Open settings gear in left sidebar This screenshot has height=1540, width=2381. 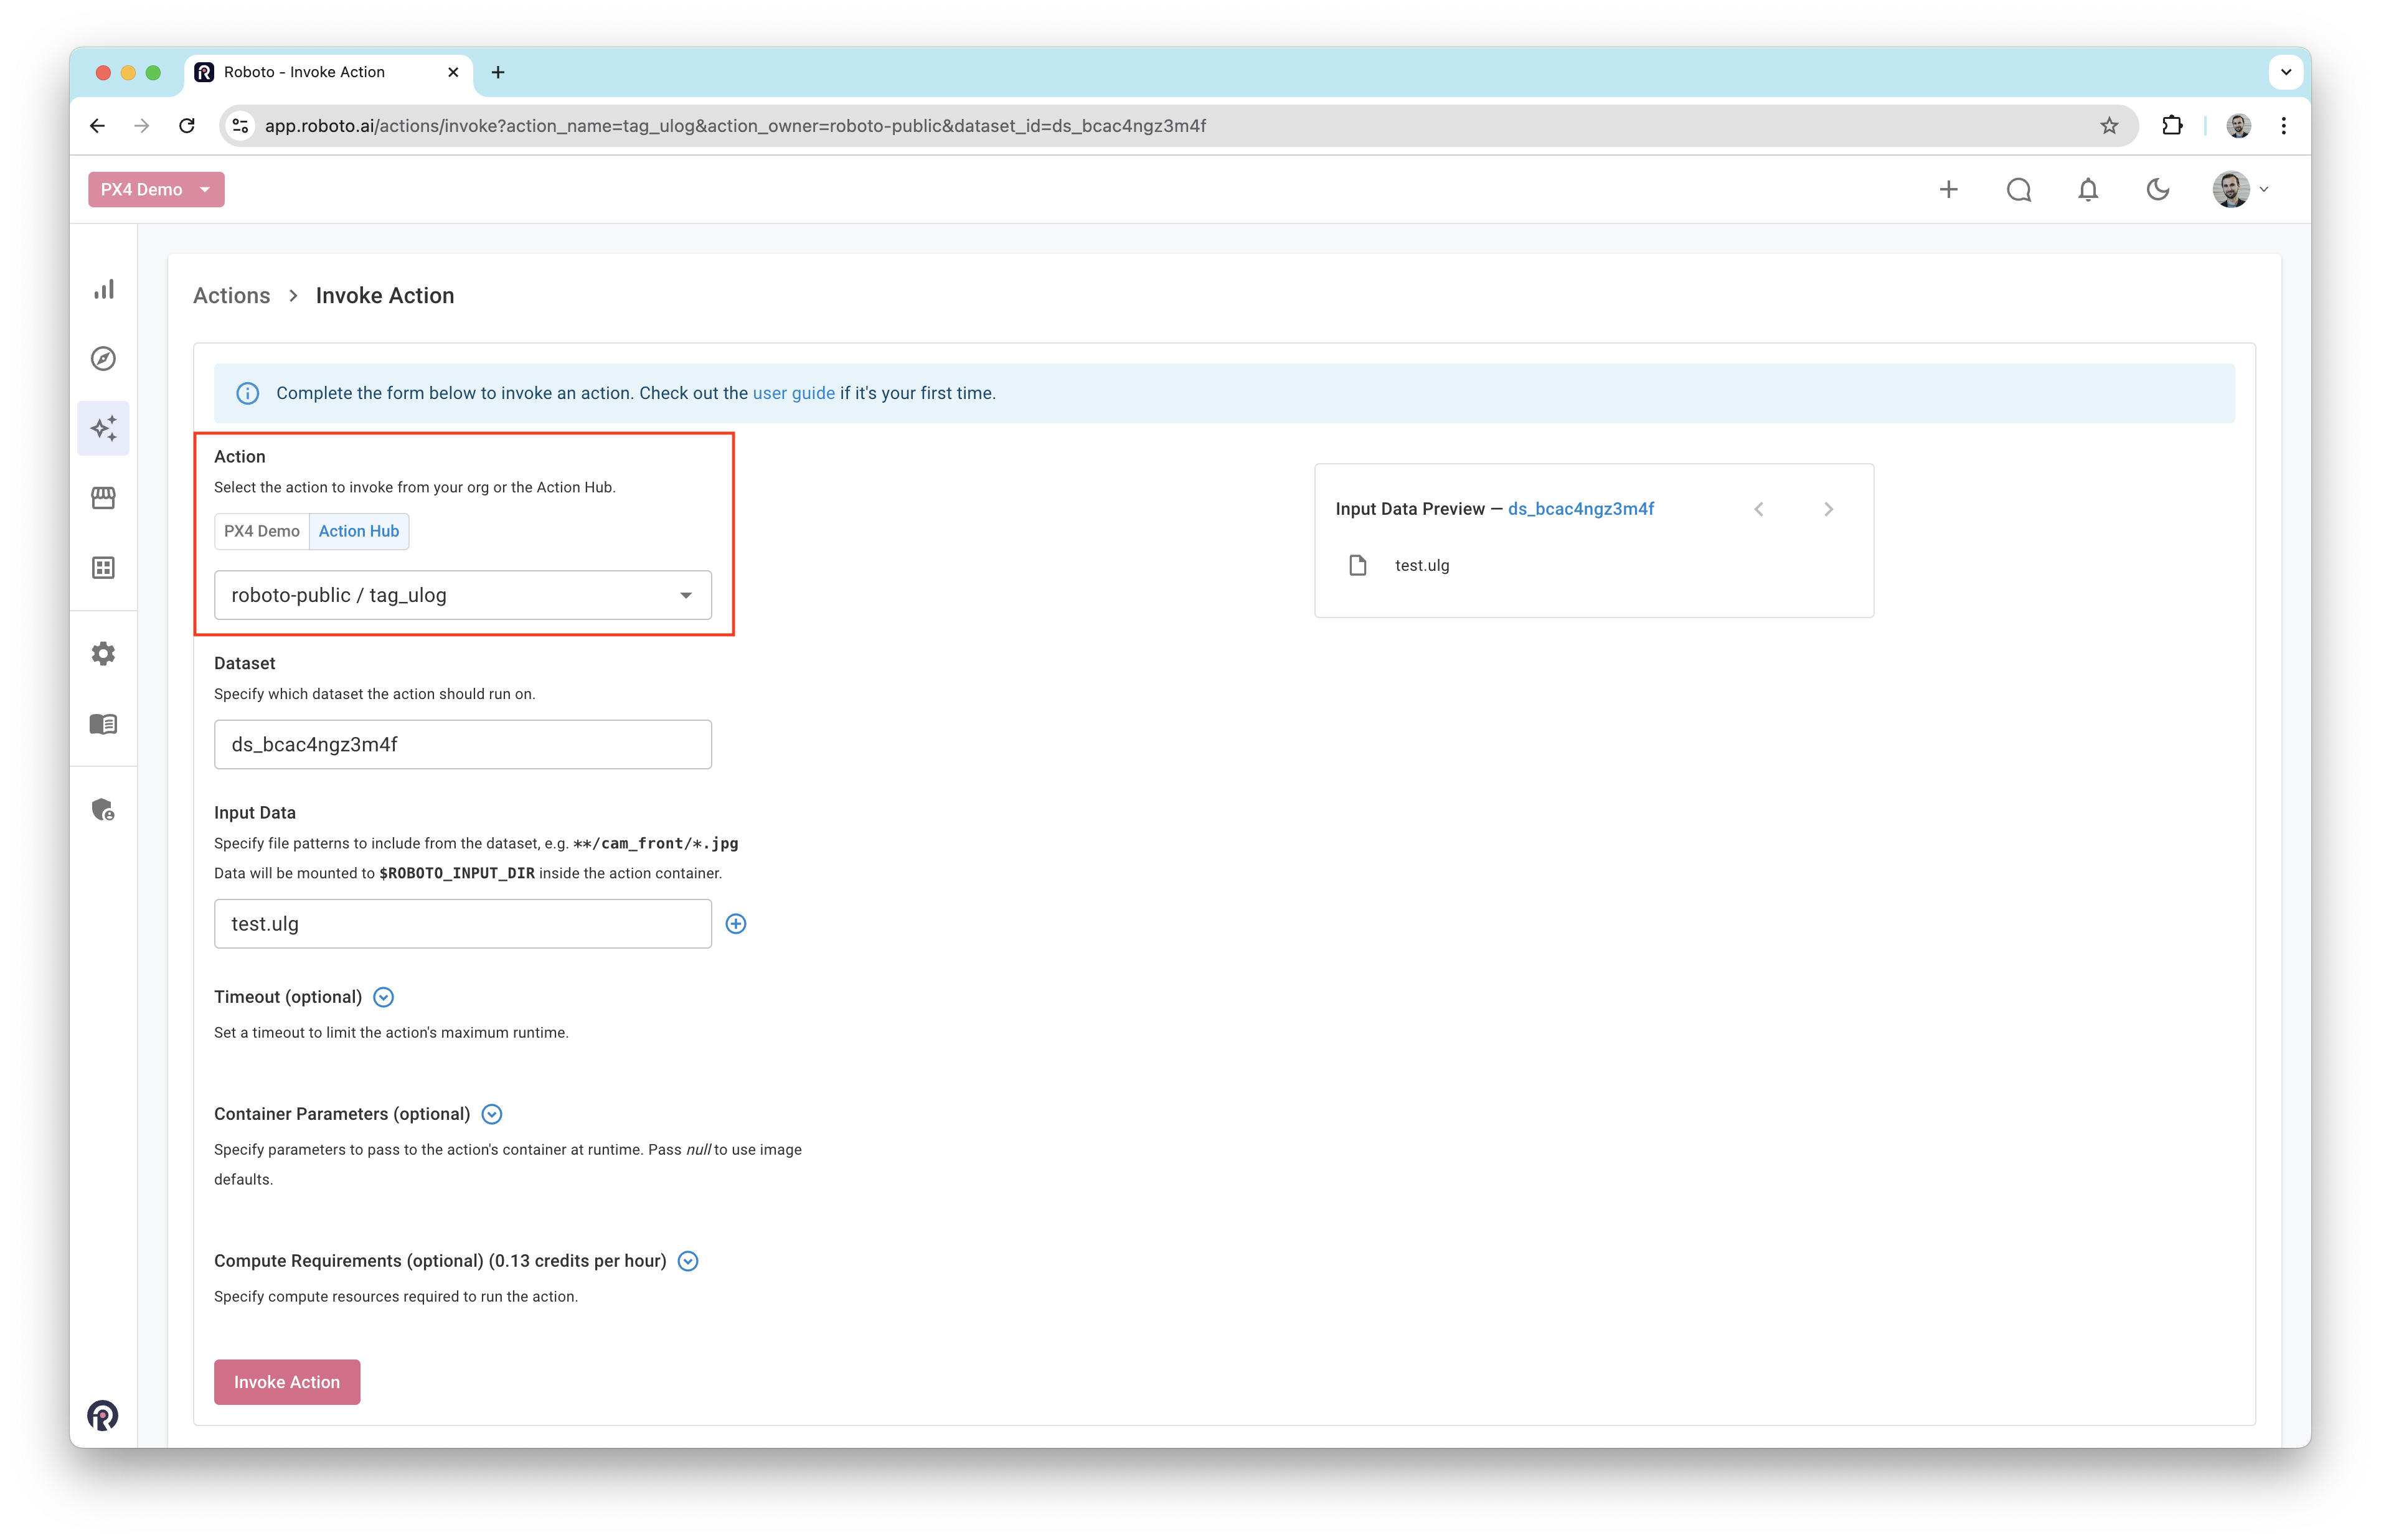tap(104, 654)
